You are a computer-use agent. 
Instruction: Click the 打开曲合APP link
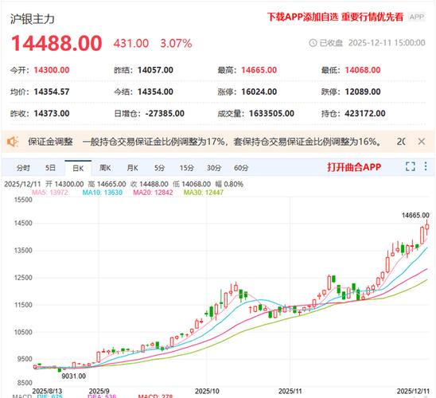tap(354, 167)
